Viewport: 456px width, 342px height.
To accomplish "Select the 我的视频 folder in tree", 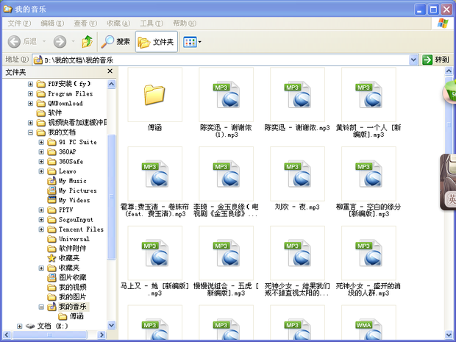I will [67, 288].
